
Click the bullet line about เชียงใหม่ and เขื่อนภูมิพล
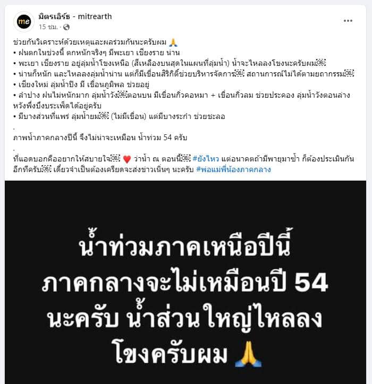pos(81,84)
